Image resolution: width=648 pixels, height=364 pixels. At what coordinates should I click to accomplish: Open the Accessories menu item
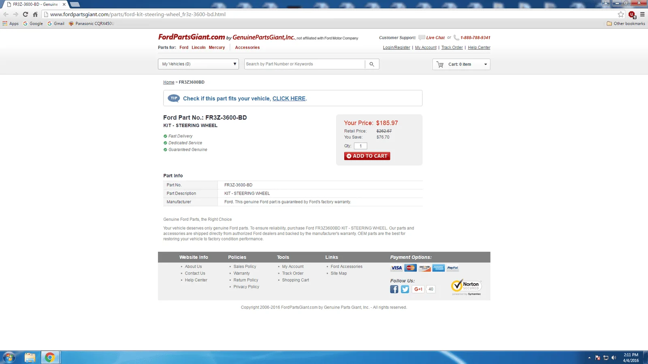coord(247,47)
